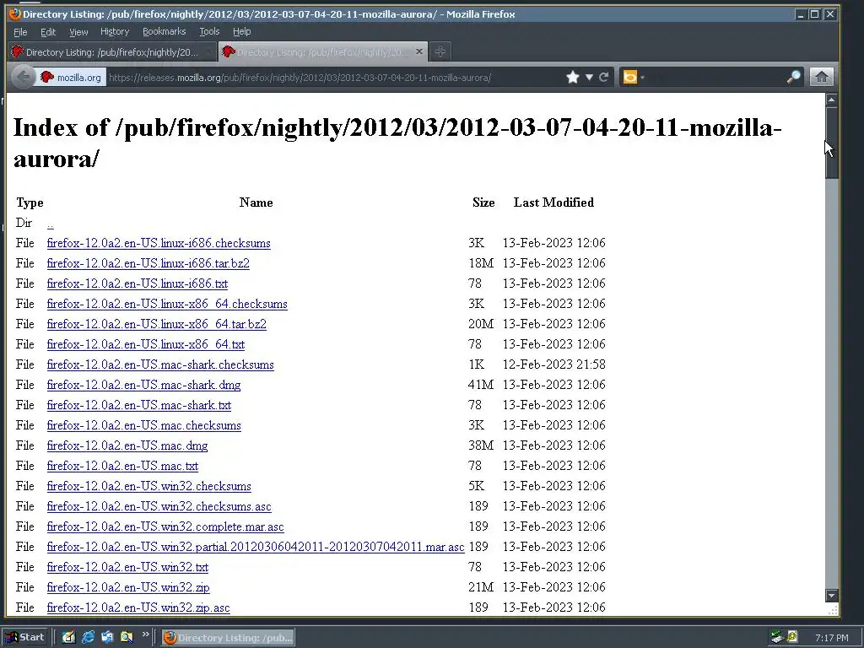Open win32.zip.asc link
Screen dimensions: 864x648
point(138,607)
